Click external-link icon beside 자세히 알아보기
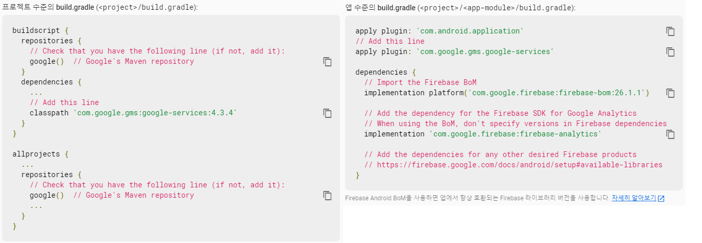This screenshot has width=702, height=243. tap(661, 198)
